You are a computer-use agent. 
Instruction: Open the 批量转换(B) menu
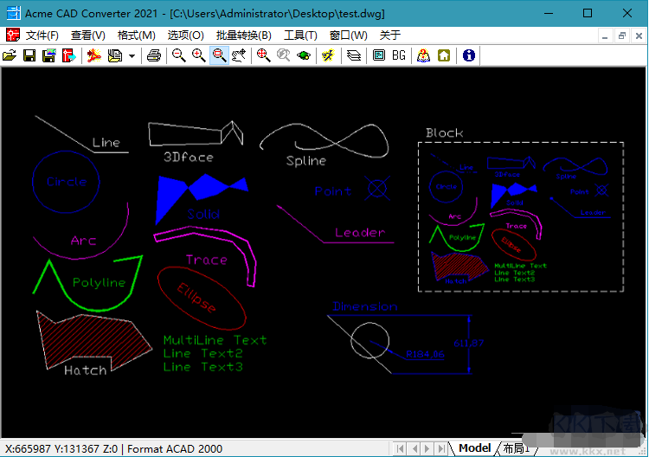[x=243, y=35]
